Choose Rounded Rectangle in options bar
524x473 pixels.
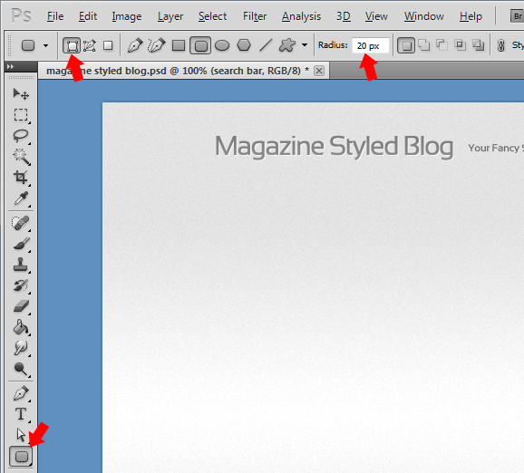200,45
